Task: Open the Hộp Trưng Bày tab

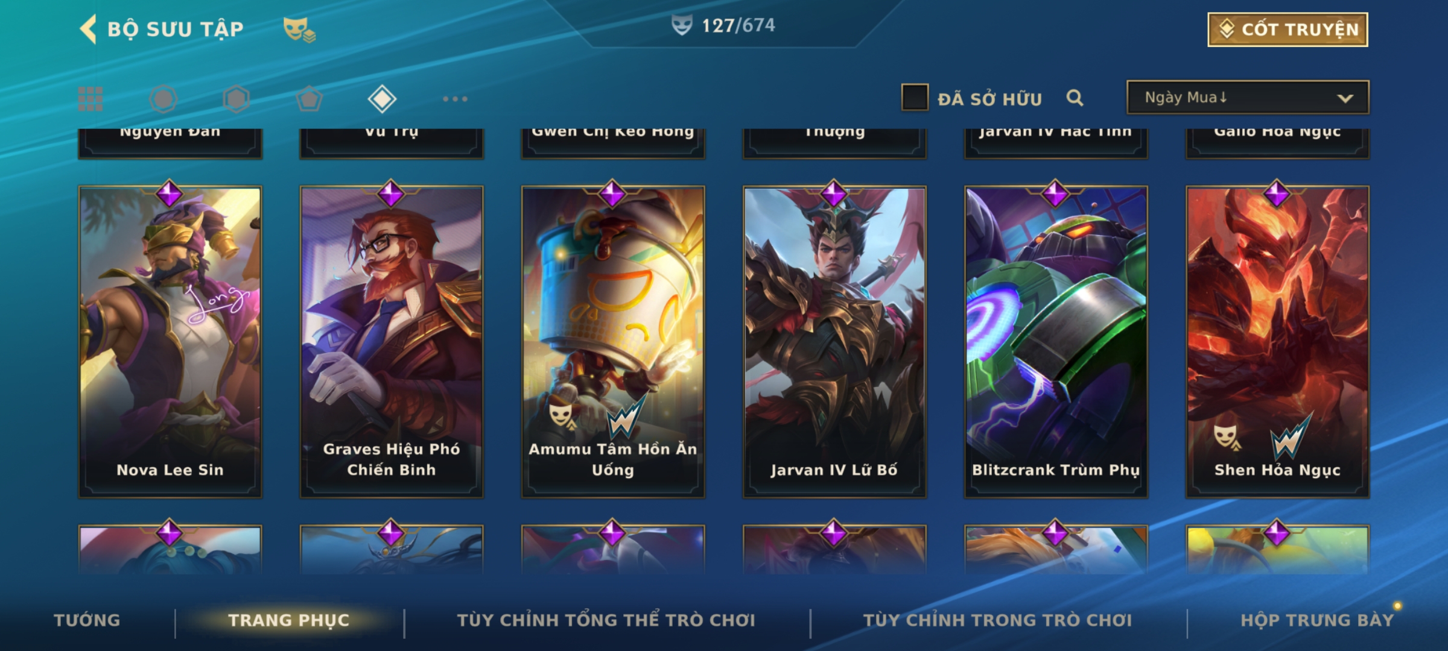Action: (1317, 620)
